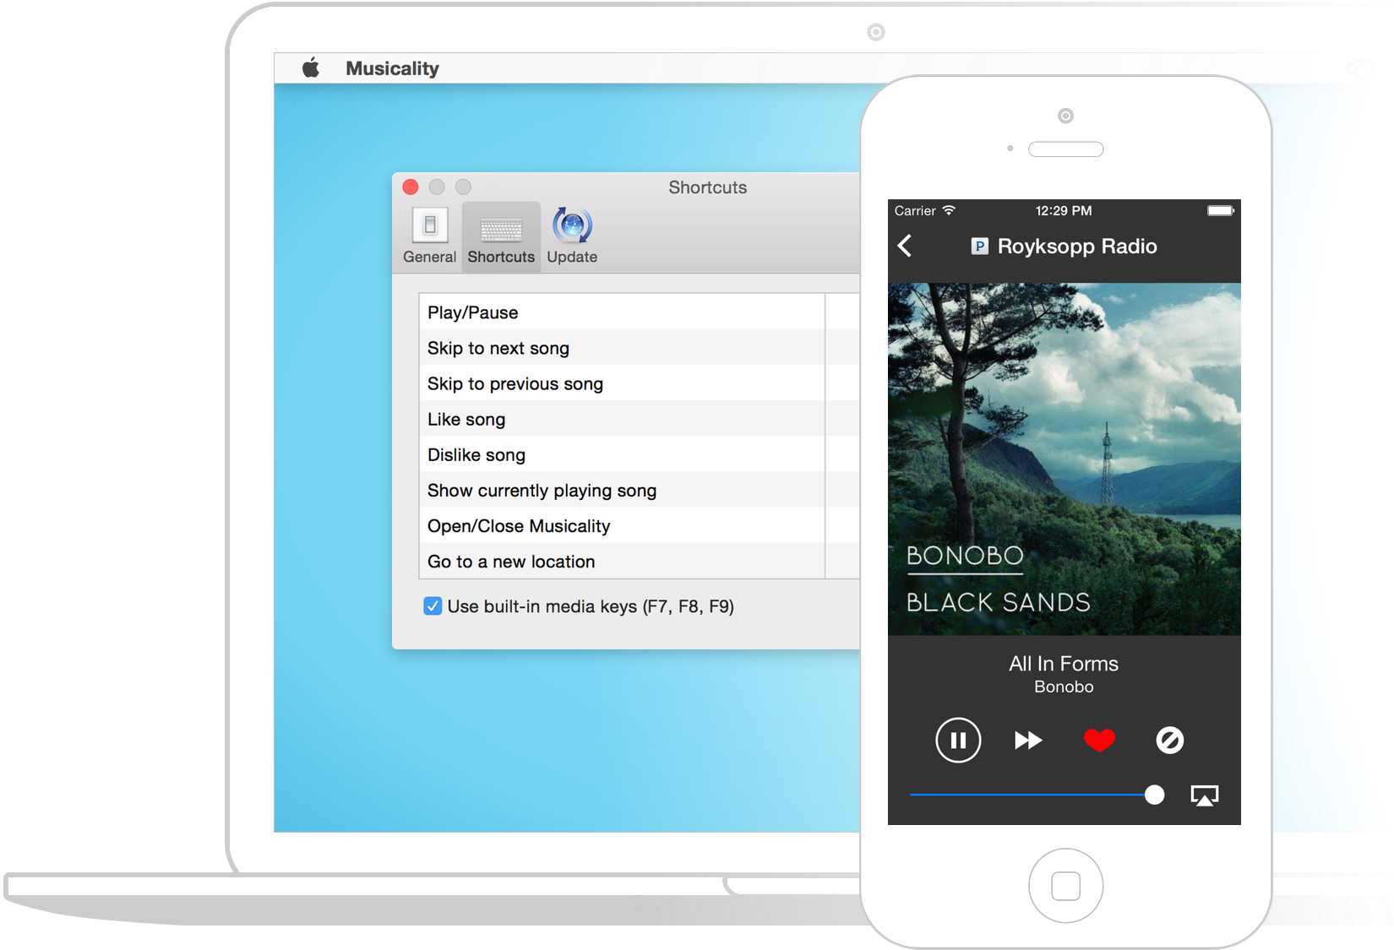Tap the 12:29 PM clock
Screen dimensions: 1394x950
(1064, 210)
